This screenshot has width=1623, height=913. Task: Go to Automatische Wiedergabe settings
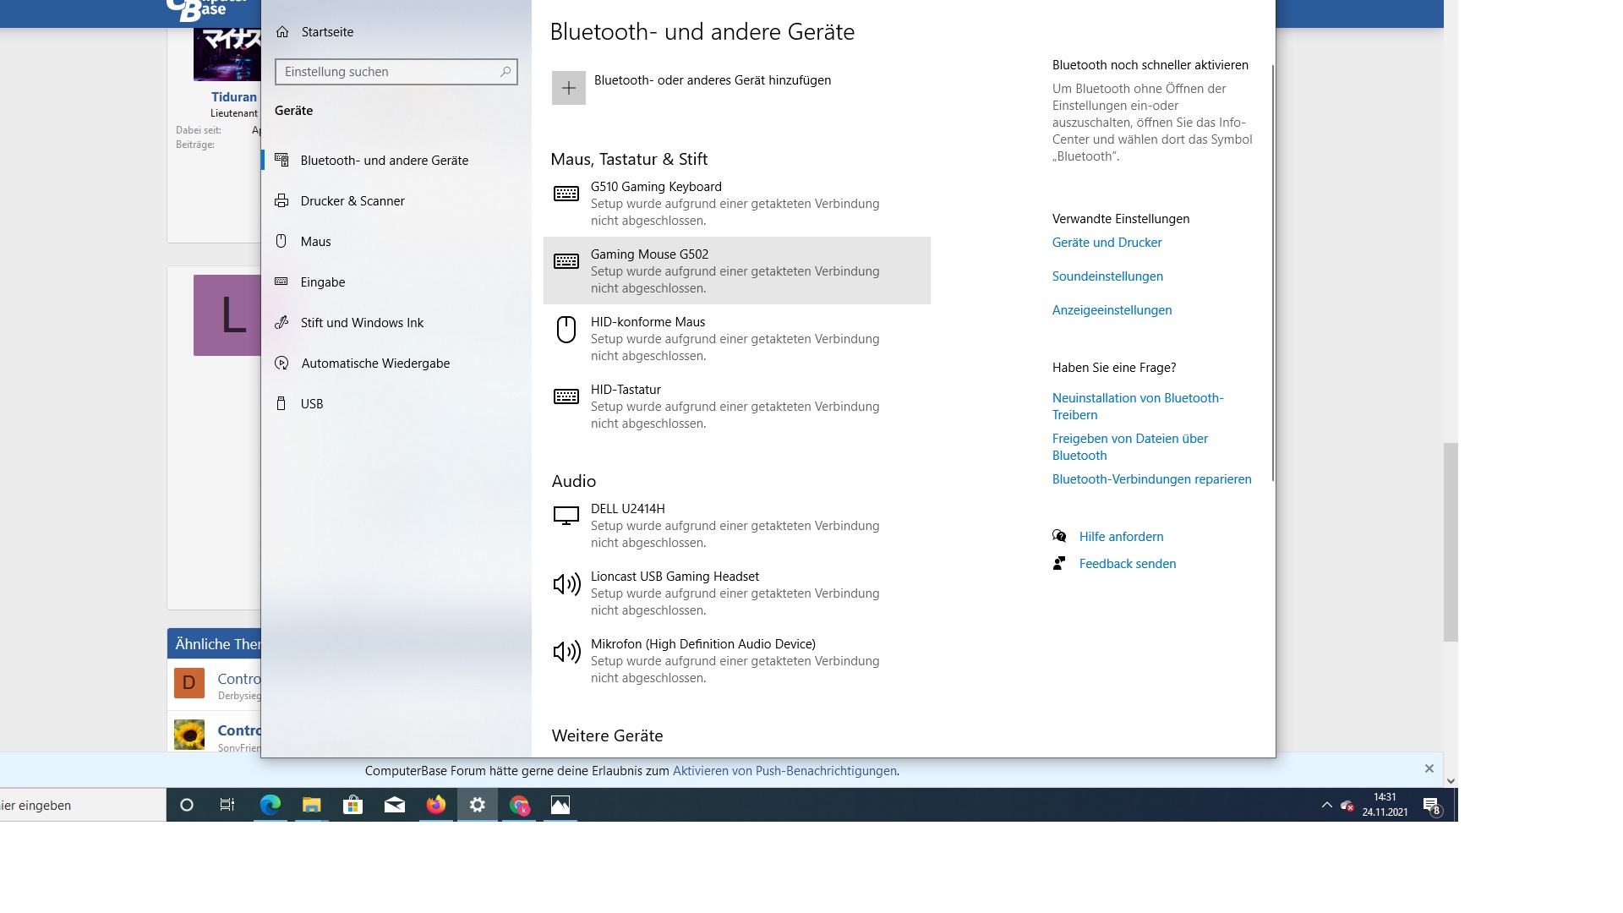pos(375,364)
